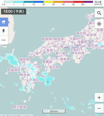Click the 高知県 label on map
Image resolution: width=104 pixels, height=116 pixels.
[54, 67]
